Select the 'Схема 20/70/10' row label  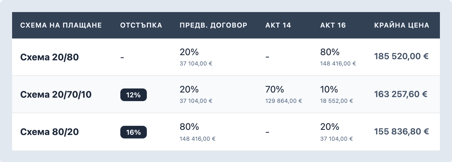[x=56, y=95]
